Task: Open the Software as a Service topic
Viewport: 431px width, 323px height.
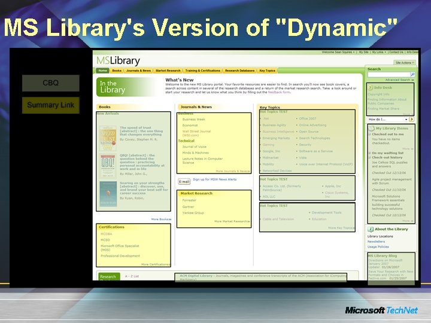Action: click(x=316, y=151)
